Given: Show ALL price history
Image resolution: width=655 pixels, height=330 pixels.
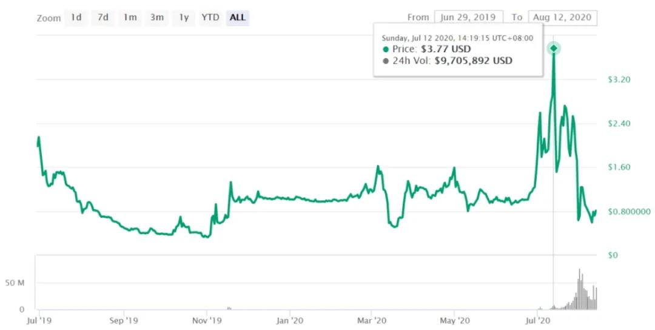Looking at the screenshot, I should click(238, 18).
